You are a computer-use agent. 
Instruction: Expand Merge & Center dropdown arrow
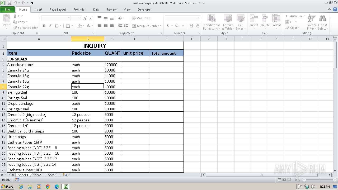pos(161,26)
